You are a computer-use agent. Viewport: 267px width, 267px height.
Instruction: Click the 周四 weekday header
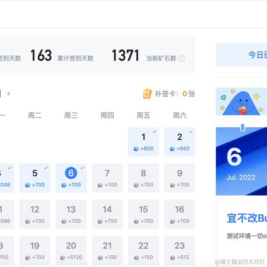107,116
